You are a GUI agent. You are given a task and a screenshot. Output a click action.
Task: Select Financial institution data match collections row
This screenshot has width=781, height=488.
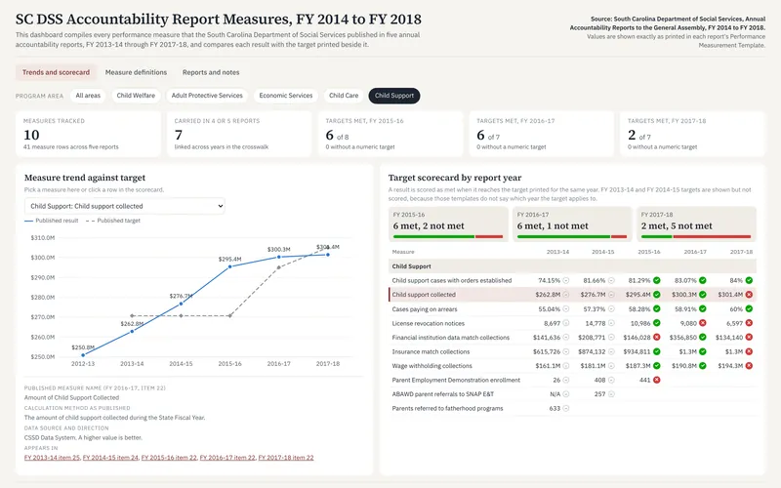click(572, 337)
